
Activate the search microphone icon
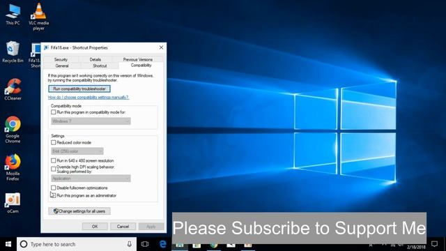point(130,244)
